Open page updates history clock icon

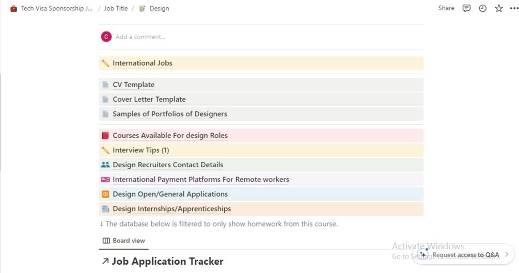coord(482,8)
